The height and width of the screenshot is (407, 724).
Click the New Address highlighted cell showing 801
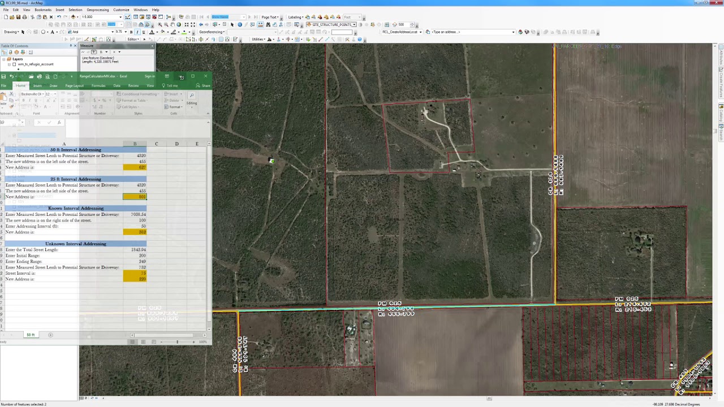(135, 197)
